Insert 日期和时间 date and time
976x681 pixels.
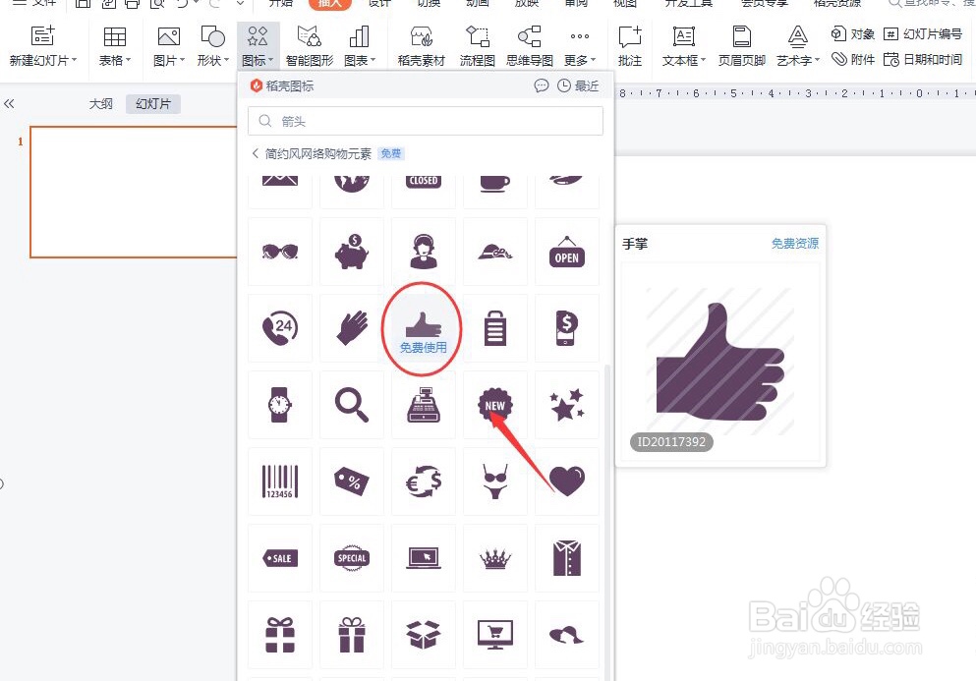pos(923,60)
